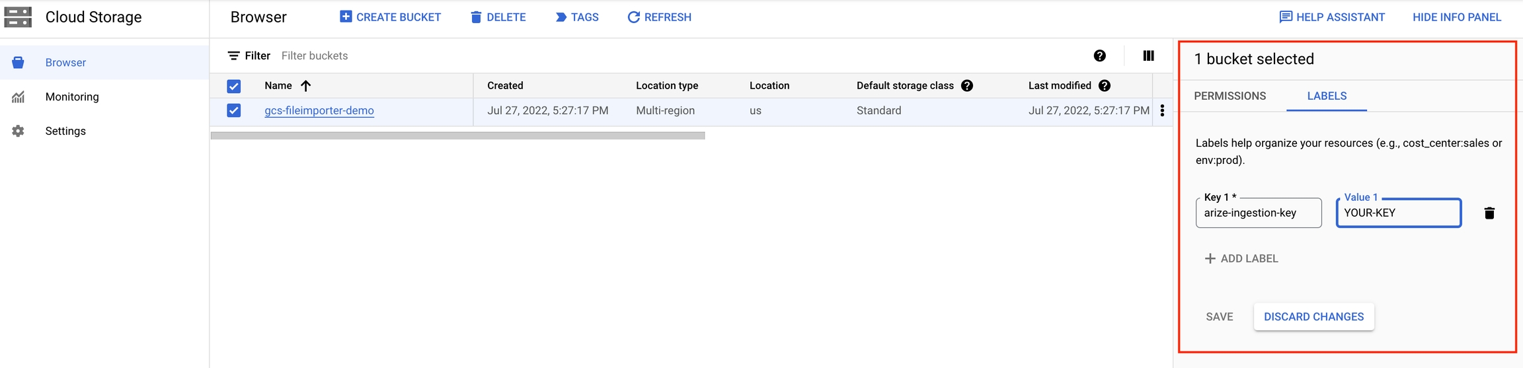
Task: Delete the arize-ingestion-key label row
Action: tap(1489, 213)
